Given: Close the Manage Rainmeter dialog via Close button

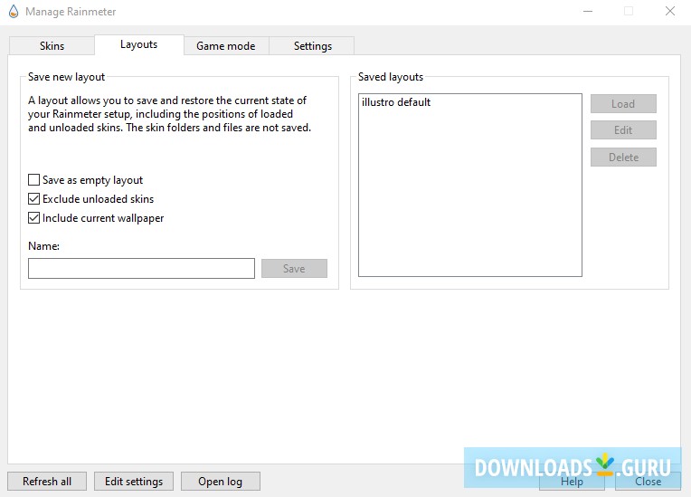Looking at the screenshot, I should (648, 481).
